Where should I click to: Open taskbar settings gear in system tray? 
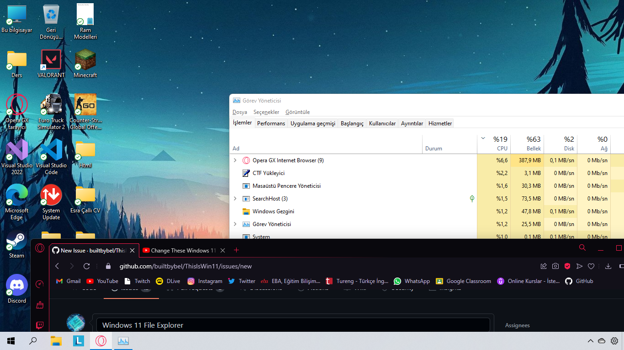click(x=614, y=341)
